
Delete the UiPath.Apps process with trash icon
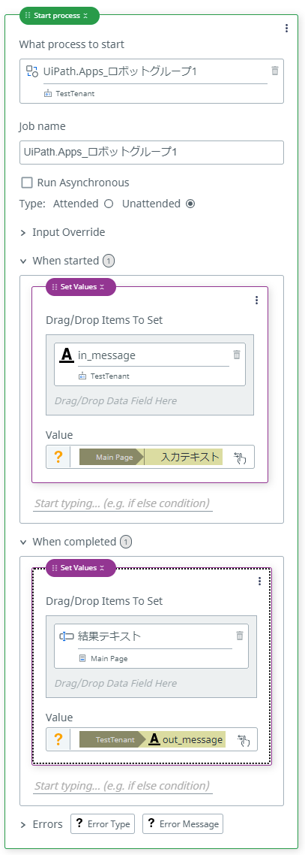pos(275,71)
